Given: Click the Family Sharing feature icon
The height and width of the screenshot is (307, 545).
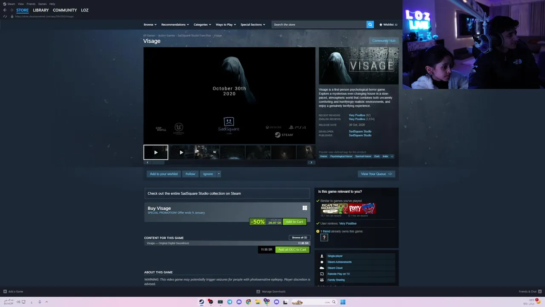Looking at the screenshot, I should (322, 280).
